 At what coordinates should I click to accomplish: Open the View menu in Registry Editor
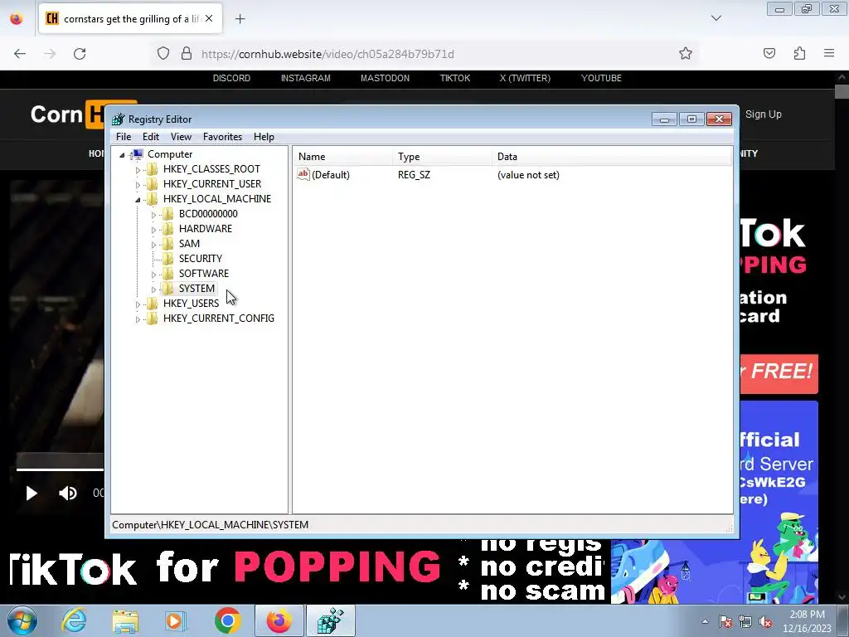point(181,137)
